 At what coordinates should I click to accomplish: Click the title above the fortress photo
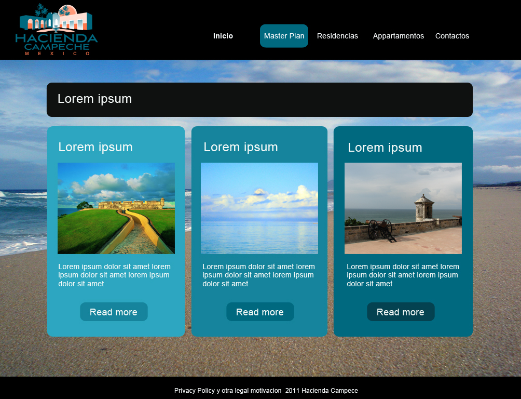[x=95, y=147]
